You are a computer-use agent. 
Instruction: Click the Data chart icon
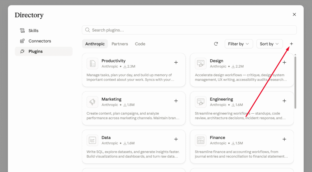coord(92,140)
